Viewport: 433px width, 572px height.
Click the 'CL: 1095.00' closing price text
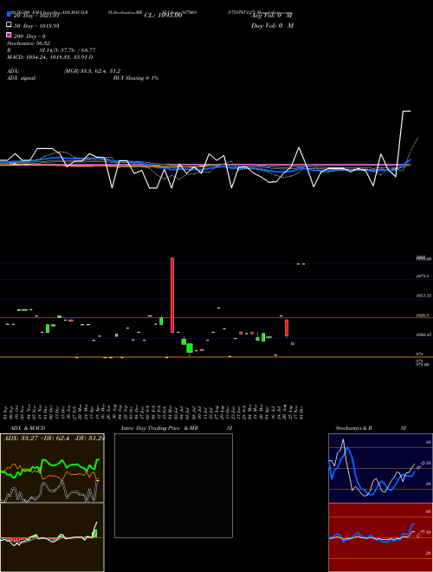pyautogui.click(x=163, y=16)
